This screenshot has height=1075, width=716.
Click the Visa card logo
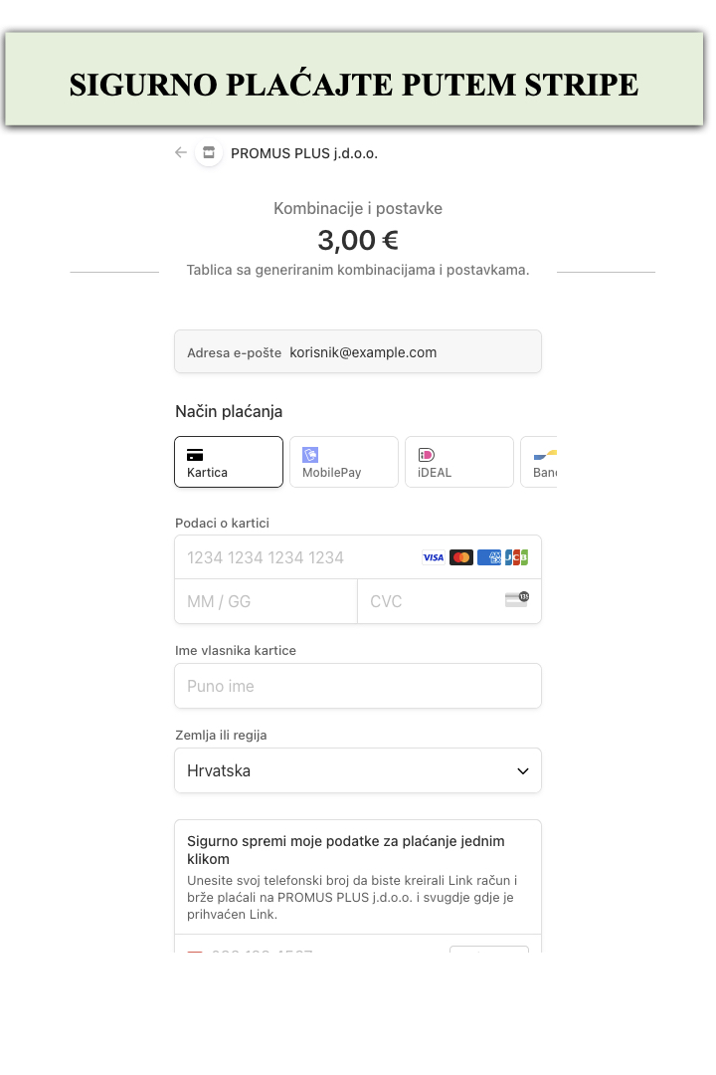click(x=433, y=557)
